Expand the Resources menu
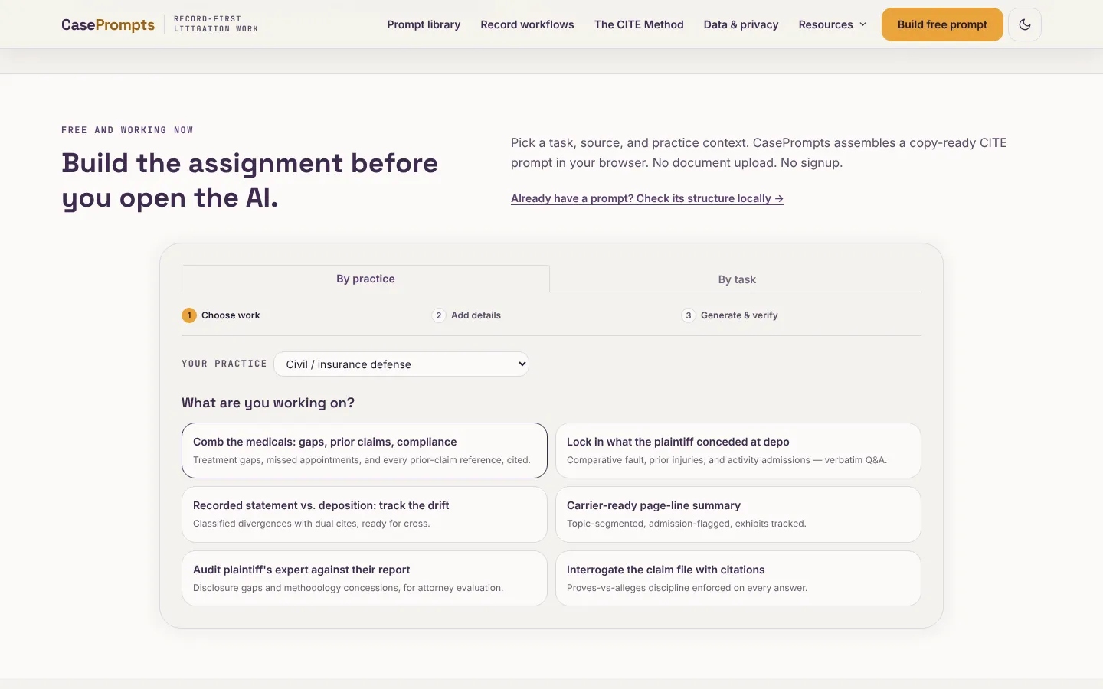Image resolution: width=1103 pixels, height=689 pixels. tap(832, 24)
